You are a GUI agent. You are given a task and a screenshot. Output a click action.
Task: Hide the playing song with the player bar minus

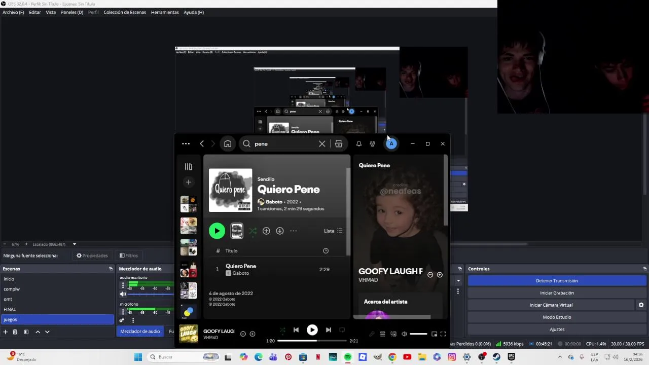click(243, 334)
